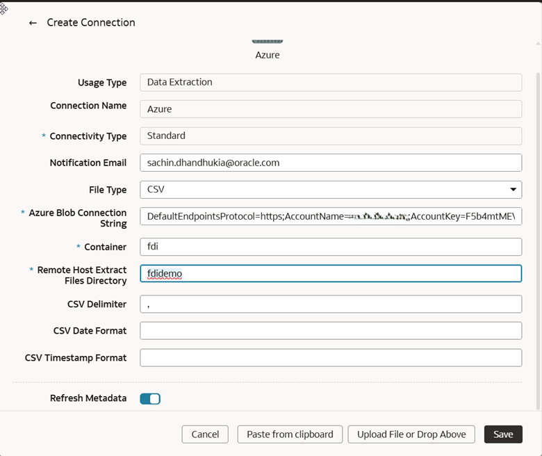Viewport: 542px width, 456px height.
Task: Click the Azure connection icon above label
Action: (268, 42)
